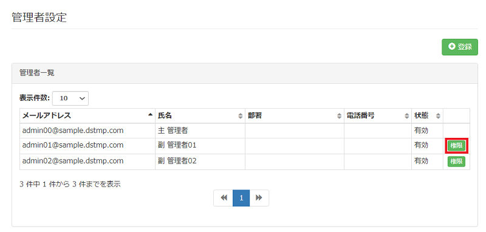Go to next page with double-right arrow
Screen dimensions: 486x232
[x=259, y=198]
